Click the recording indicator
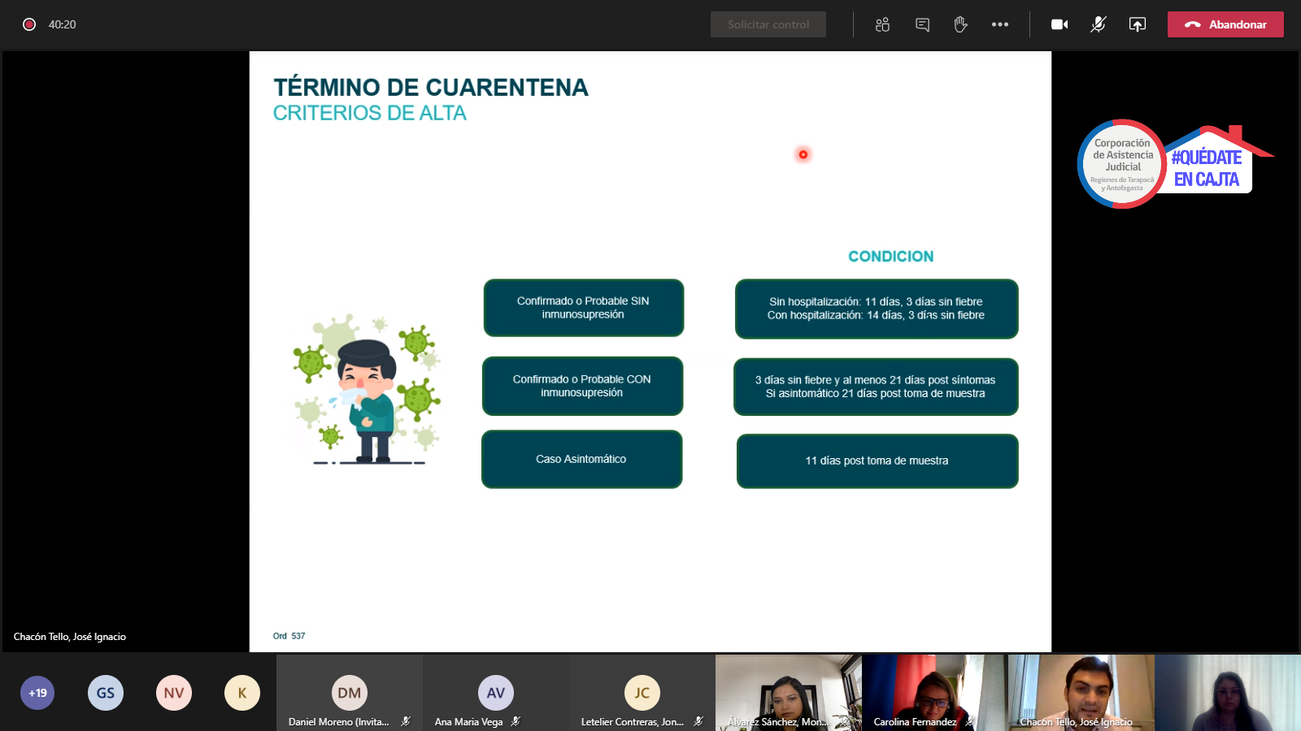Screen dimensions: 1301x731 [30, 24]
